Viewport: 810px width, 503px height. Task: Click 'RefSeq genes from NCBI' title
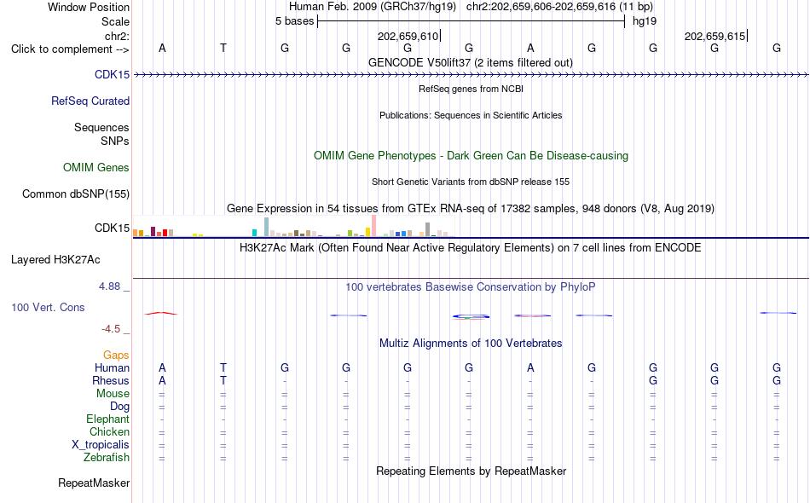pos(471,89)
